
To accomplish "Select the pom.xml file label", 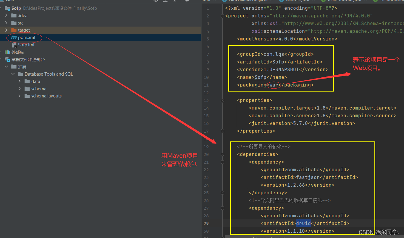I will click(27, 38).
